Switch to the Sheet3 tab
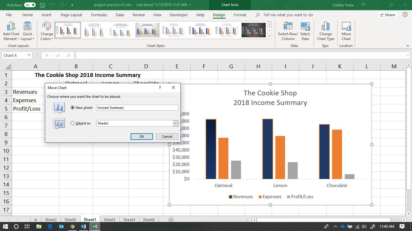Screen dimensions: 412x231 coord(109,220)
